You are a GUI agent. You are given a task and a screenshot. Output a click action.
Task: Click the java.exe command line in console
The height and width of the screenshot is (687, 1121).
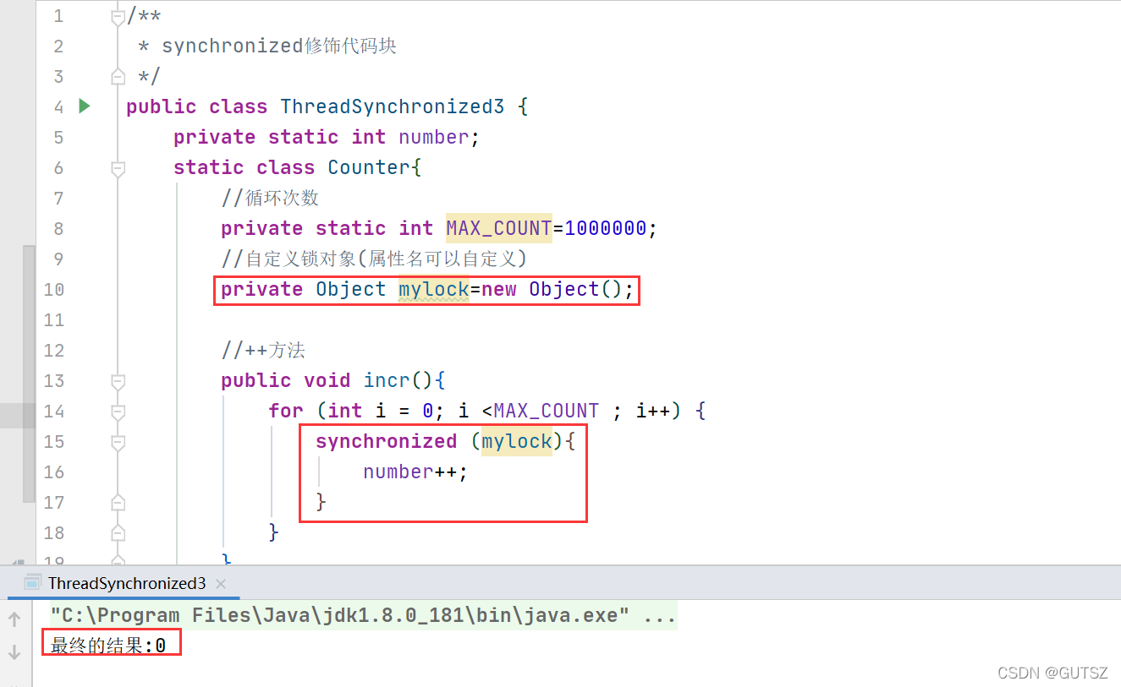363,616
